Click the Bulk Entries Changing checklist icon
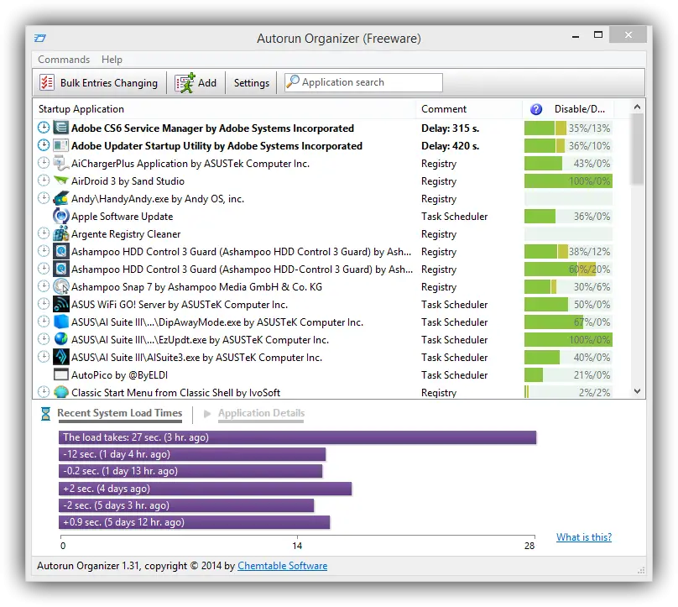The height and width of the screenshot is (607, 678). pyautogui.click(x=47, y=82)
